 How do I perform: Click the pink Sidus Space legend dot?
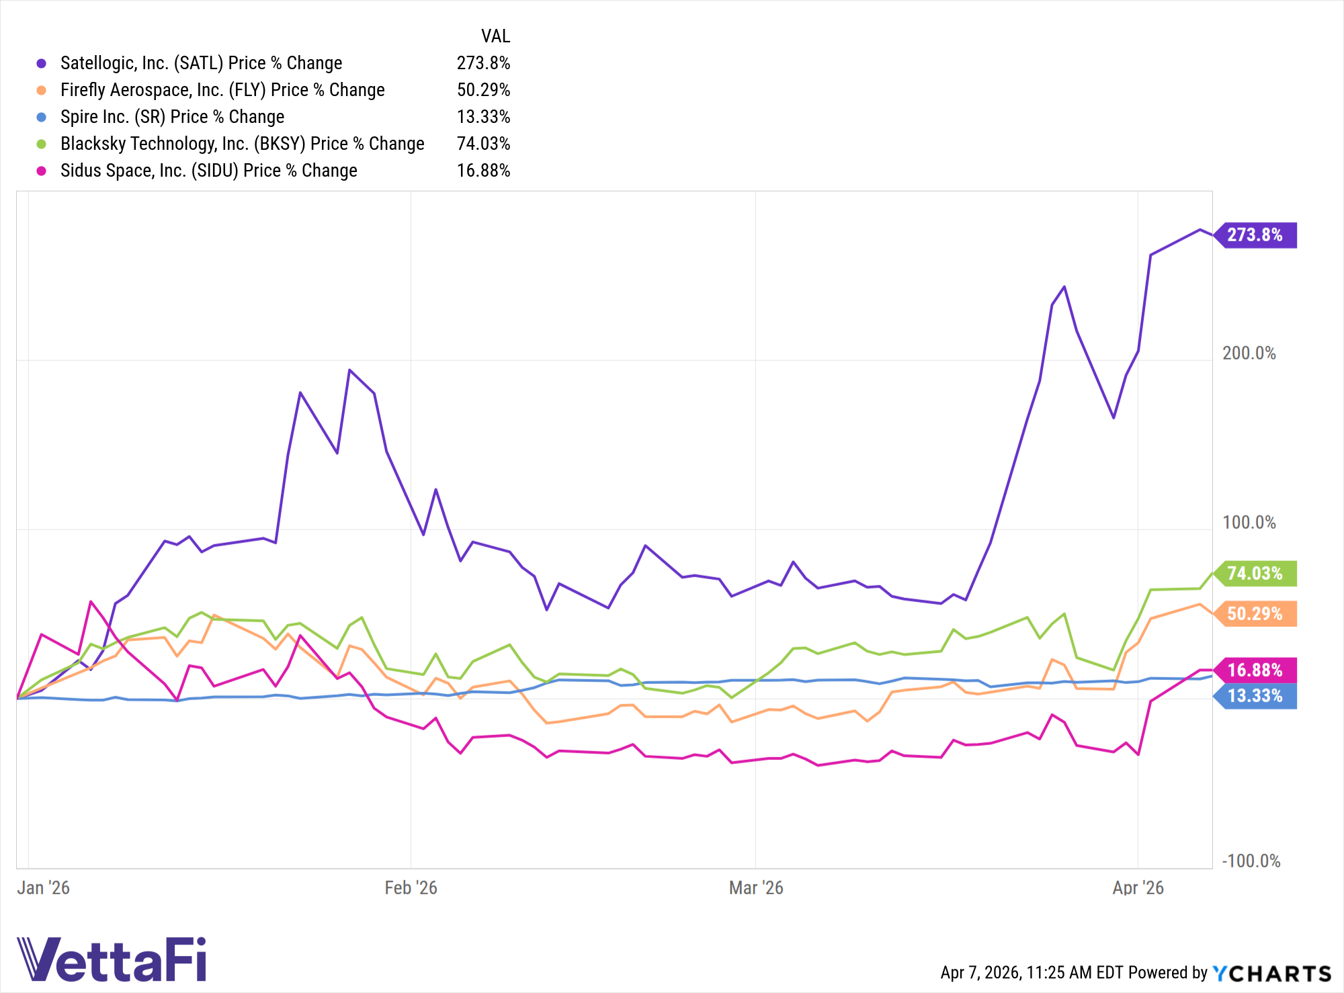tap(42, 171)
